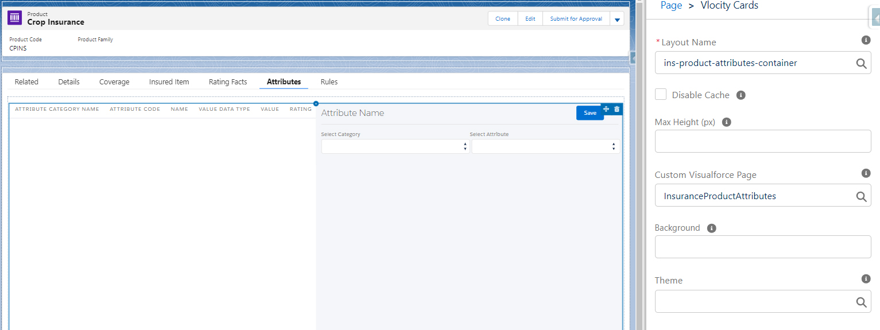Switch to the Details tab
Viewport: 880px width, 330px height.
tap(69, 82)
